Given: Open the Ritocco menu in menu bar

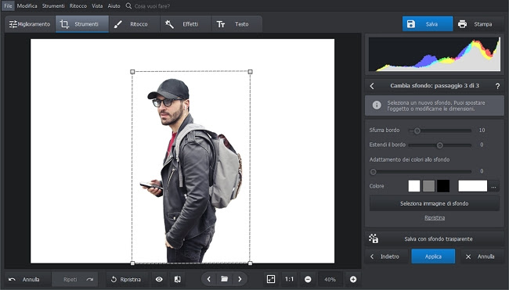Looking at the screenshot, I should [x=78, y=5].
